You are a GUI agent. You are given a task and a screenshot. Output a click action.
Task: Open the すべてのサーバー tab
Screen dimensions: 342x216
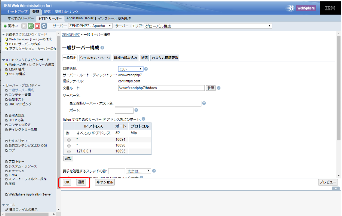[21, 19]
